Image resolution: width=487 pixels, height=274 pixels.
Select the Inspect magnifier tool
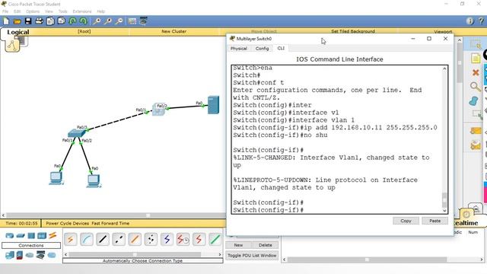click(x=475, y=87)
